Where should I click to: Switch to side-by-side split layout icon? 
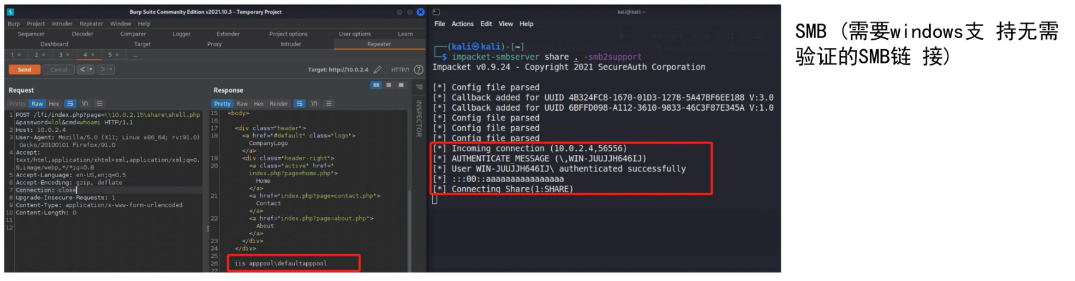click(x=376, y=85)
